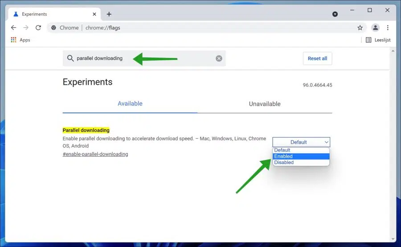This screenshot has width=401, height=247.
Task: Switch to the Unavailable tab
Action: (x=265, y=104)
